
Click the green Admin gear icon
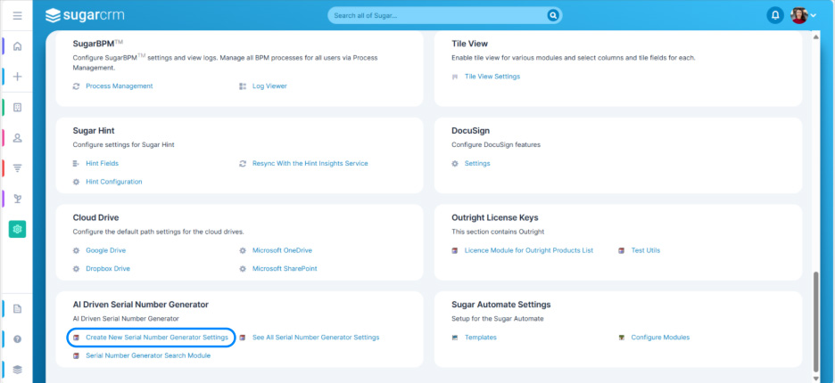tap(17, 229)
